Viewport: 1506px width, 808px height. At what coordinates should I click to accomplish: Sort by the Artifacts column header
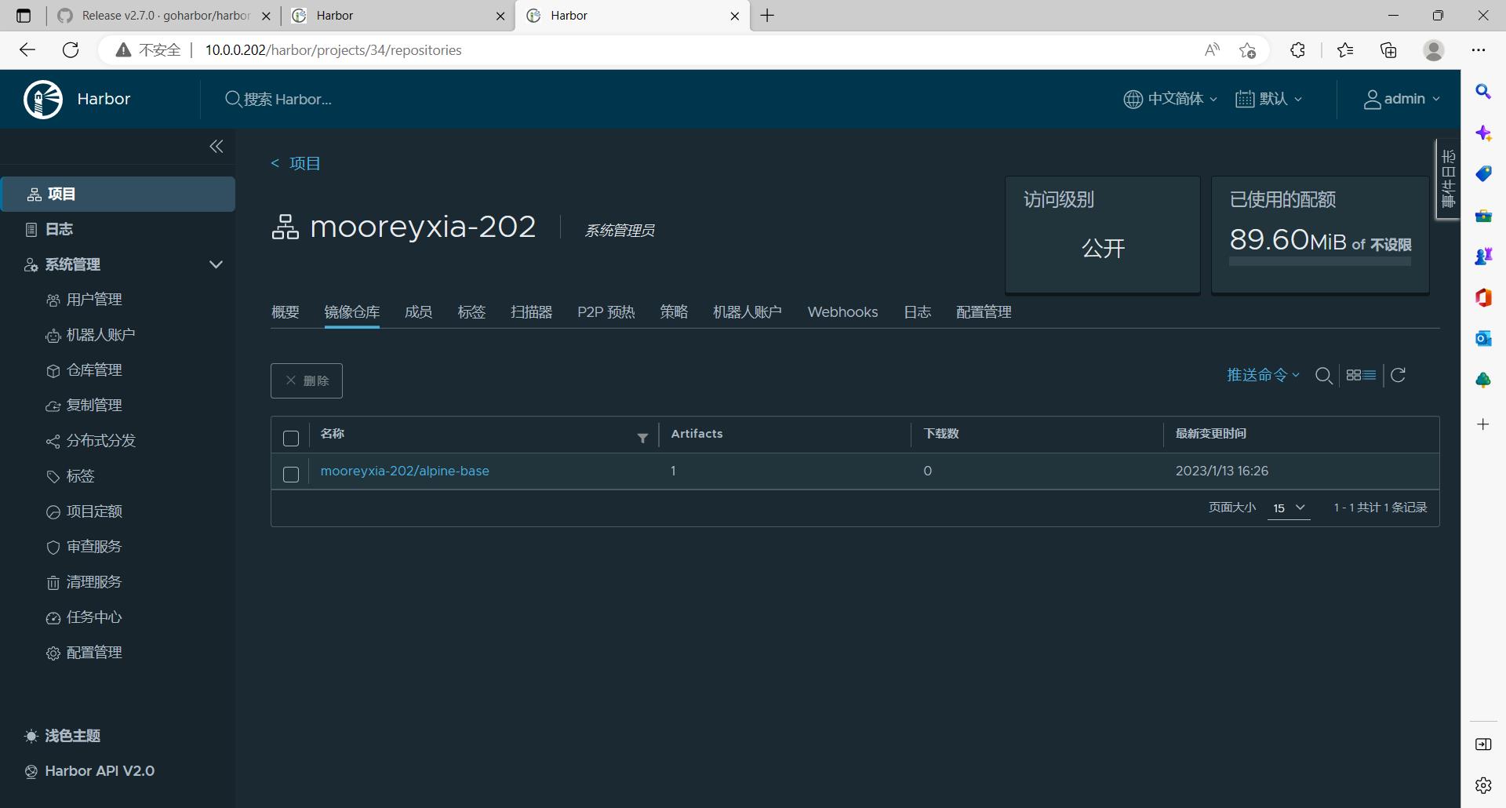point(697,434)
